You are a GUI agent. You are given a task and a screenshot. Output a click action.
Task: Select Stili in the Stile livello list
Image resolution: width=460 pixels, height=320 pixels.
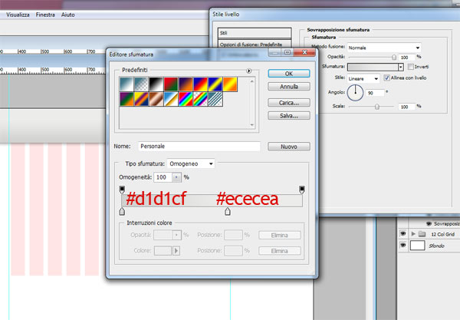point(255,33)
